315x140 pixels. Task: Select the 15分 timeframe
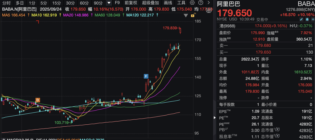coord(56,3)
